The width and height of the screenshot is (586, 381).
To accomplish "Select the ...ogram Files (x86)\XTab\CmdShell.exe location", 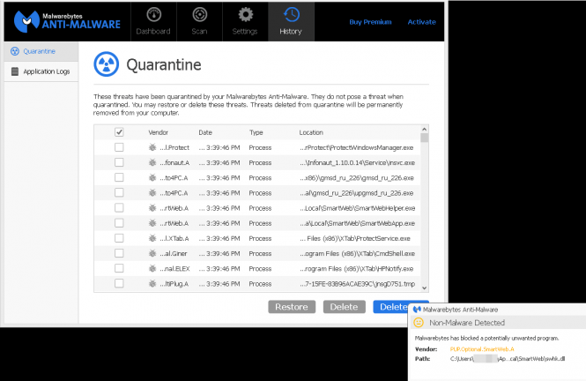I will pos(357,253).
